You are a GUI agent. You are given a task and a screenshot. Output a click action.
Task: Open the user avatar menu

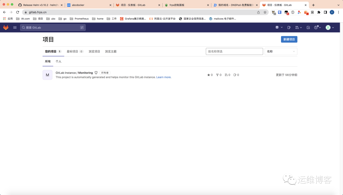328,28
